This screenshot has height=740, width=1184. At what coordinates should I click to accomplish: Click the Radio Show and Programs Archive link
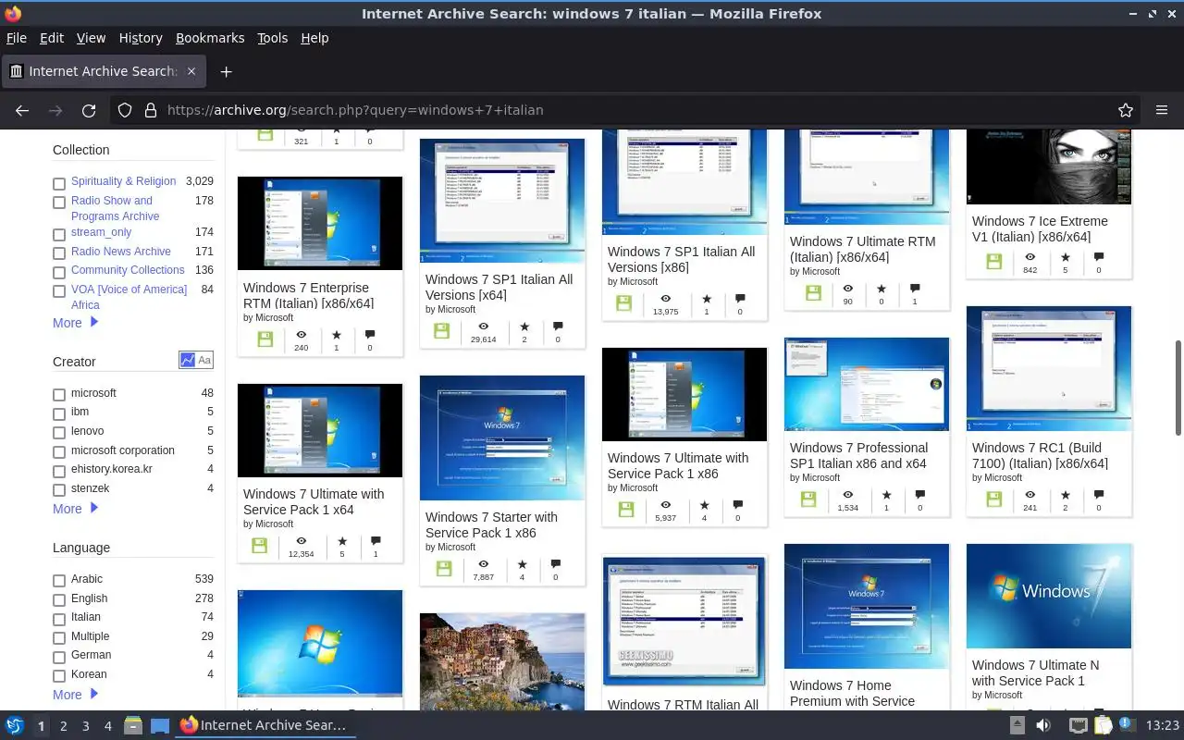click(x=115, y=208)
